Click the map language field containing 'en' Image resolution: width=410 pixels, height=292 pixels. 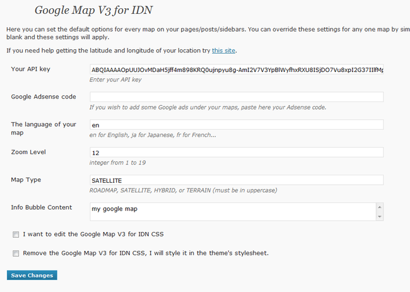pyautogui.click(x=237, y=125)
